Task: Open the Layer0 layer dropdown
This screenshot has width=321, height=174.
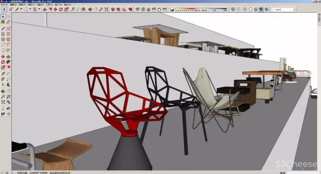Action: 283,10
